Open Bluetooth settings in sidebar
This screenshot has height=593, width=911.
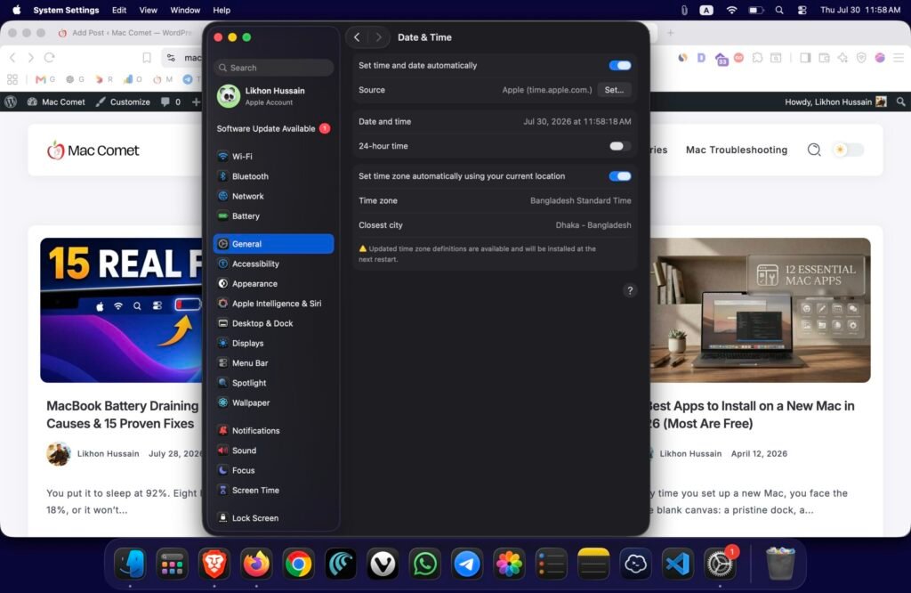pyautogui.click(x=273, y=176)
